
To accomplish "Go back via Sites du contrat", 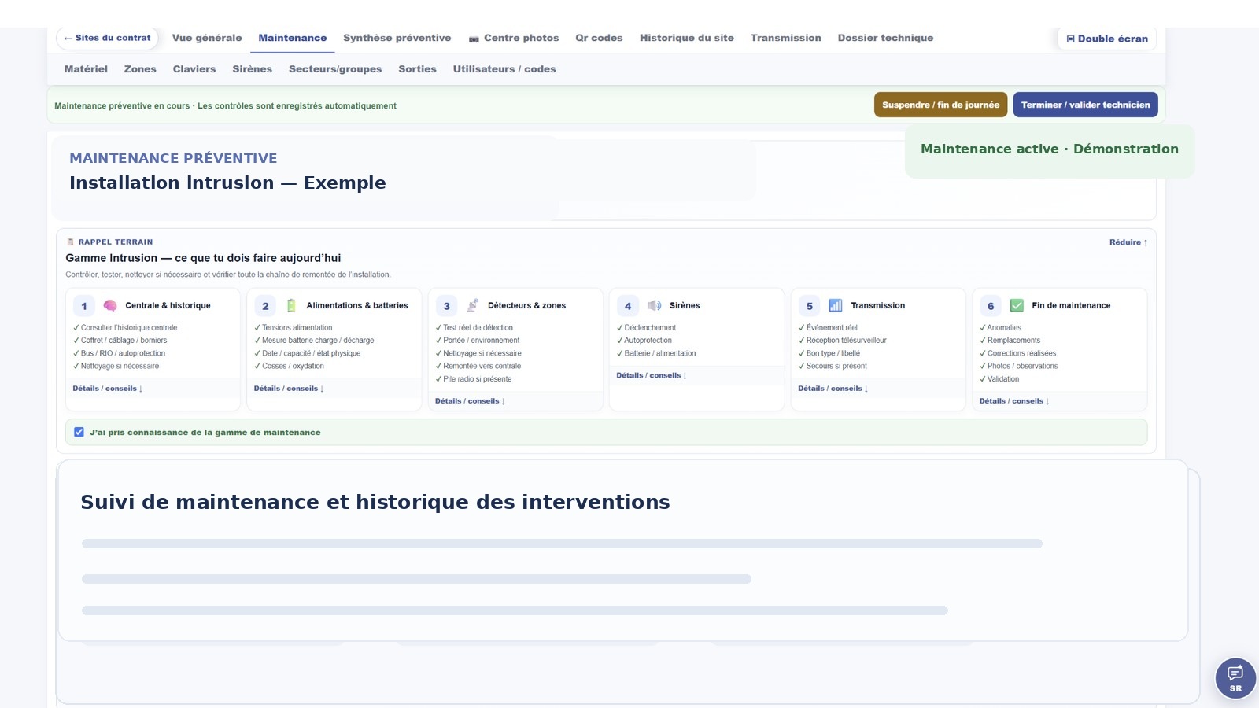I will [107, 38].
